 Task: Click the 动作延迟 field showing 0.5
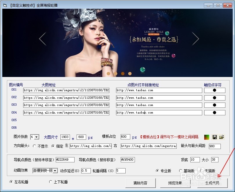[86, 171]
